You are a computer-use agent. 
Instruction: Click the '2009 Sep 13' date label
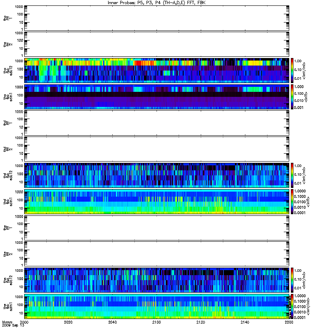tap(13, 326)
